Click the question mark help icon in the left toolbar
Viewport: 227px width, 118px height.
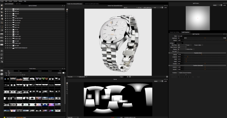coord(2,78)
